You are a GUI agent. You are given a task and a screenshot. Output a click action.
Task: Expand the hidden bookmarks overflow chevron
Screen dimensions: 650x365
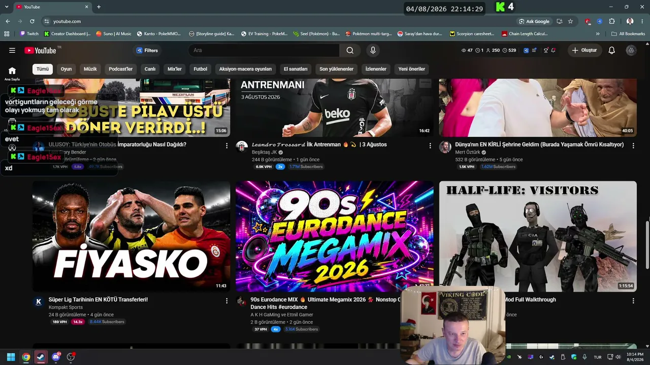598,34
